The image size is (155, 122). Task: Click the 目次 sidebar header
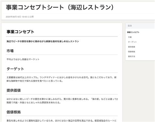click(x=140, y=26)
